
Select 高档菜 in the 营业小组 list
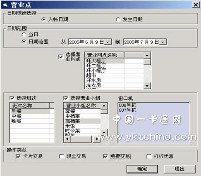pyautogui.click(x=82, y=121)
